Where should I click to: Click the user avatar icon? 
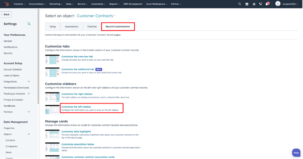tap(278, 4)
